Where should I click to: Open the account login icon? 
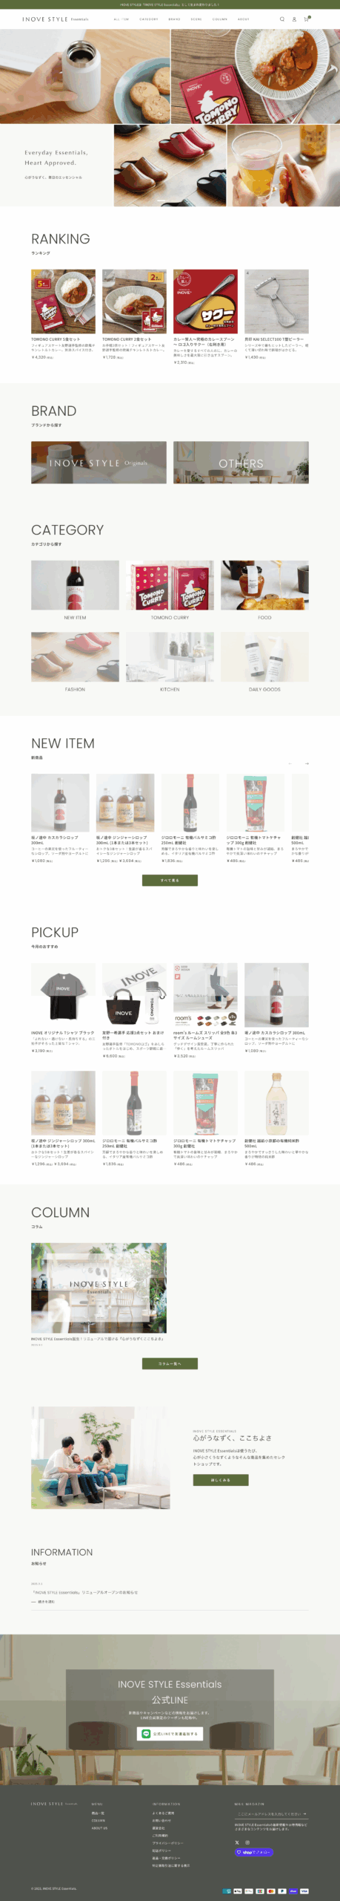(x=294, y=19)
